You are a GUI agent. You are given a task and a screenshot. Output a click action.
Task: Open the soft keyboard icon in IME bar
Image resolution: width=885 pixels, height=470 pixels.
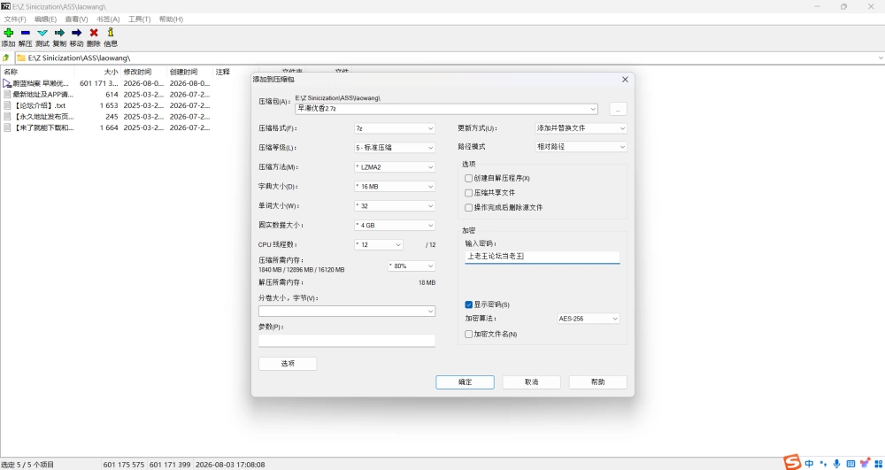tap(850, 463)
